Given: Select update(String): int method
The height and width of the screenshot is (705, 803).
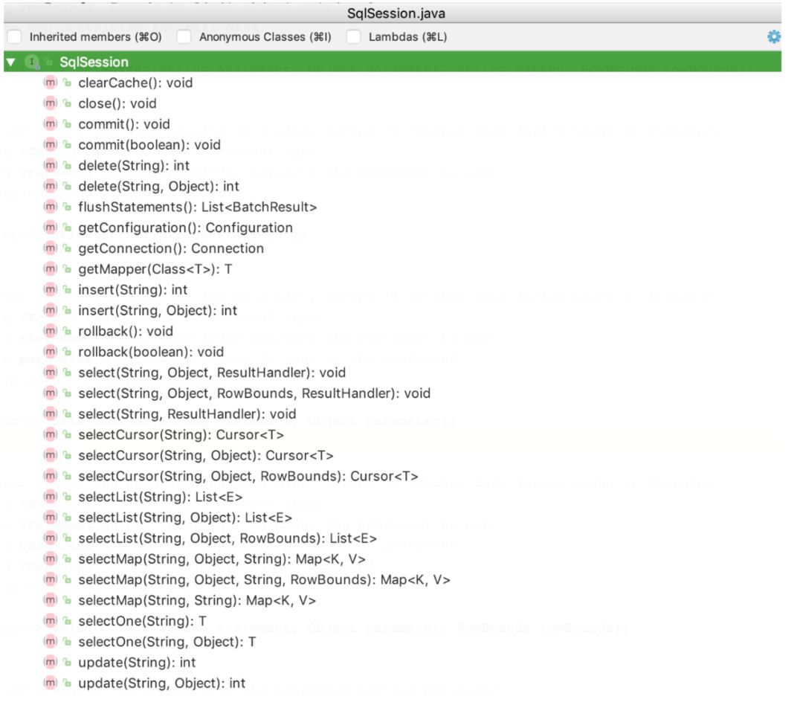Looking at the screenshot, I should coord(137,662).
